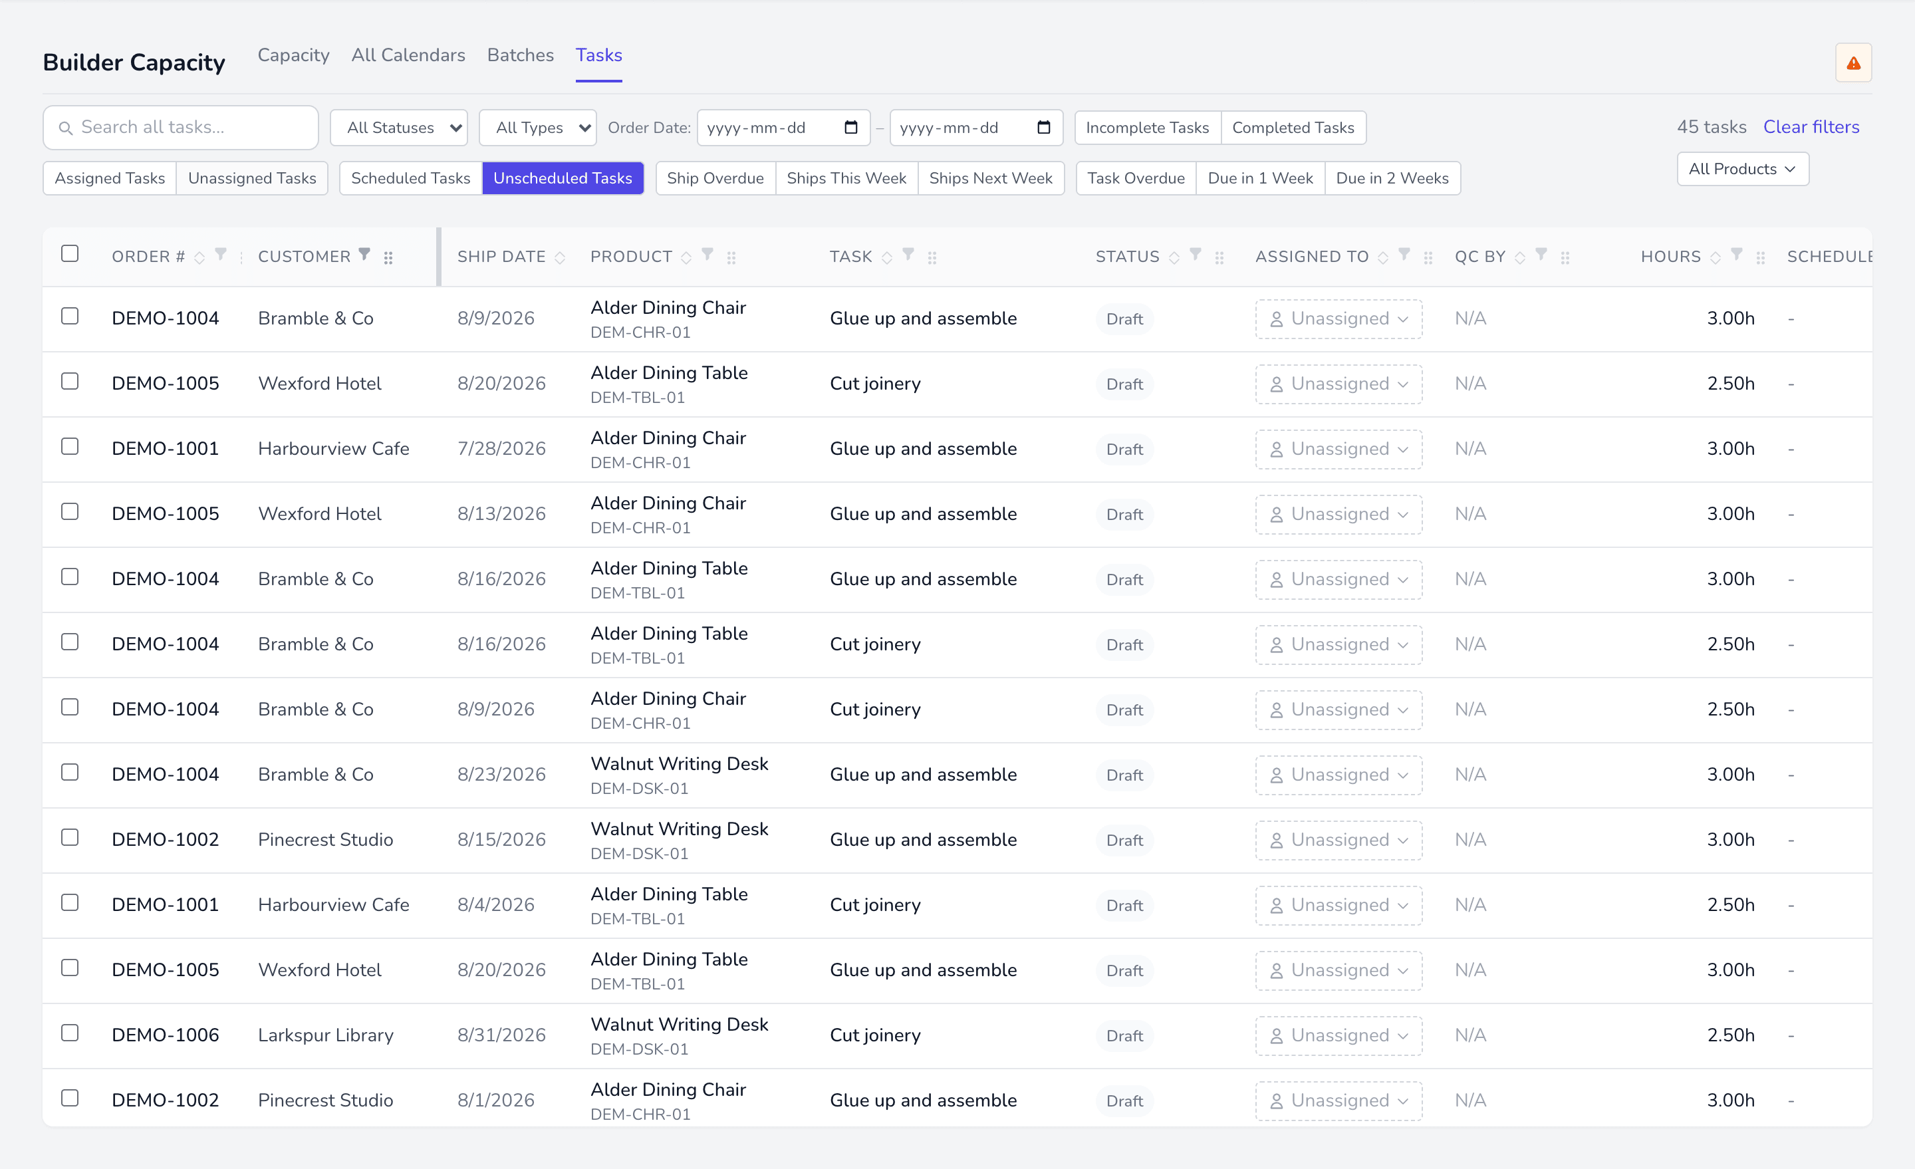Filter by Ship Overdue
Viewport: 1915px width, 1169px height.
pos(715,178)
